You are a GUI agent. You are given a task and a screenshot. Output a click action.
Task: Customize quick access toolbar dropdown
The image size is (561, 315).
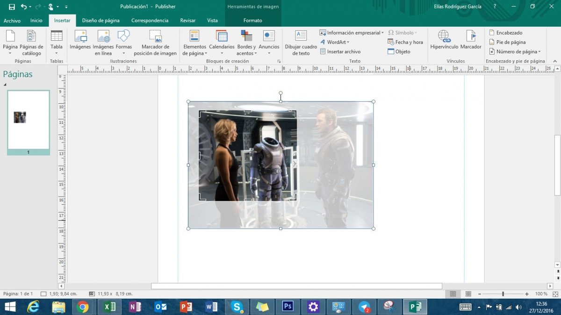point(66,7)
